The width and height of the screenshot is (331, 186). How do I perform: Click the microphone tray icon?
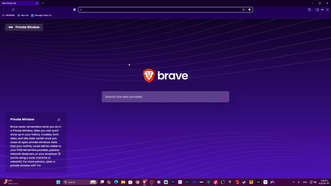click(299, 182)
